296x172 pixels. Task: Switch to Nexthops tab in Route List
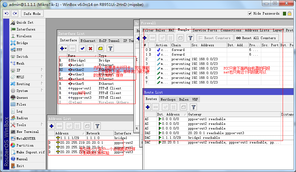168,99
